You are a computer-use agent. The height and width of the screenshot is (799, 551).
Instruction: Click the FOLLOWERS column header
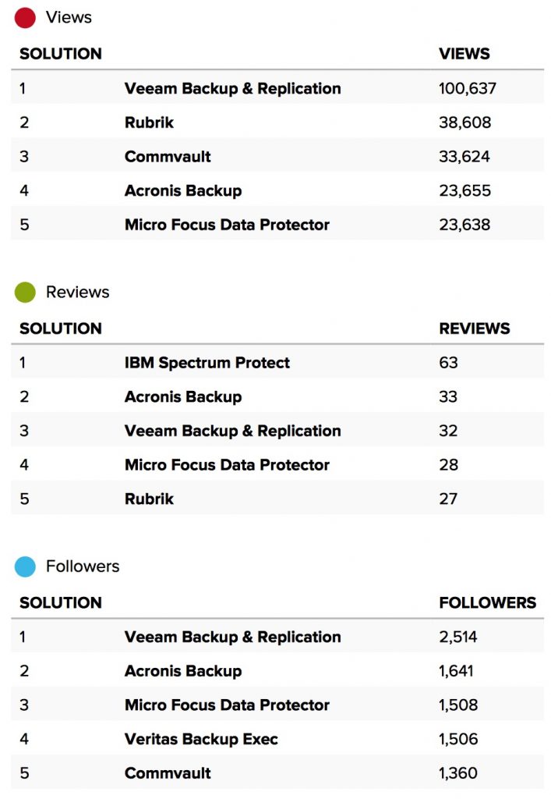pos(488,602)
